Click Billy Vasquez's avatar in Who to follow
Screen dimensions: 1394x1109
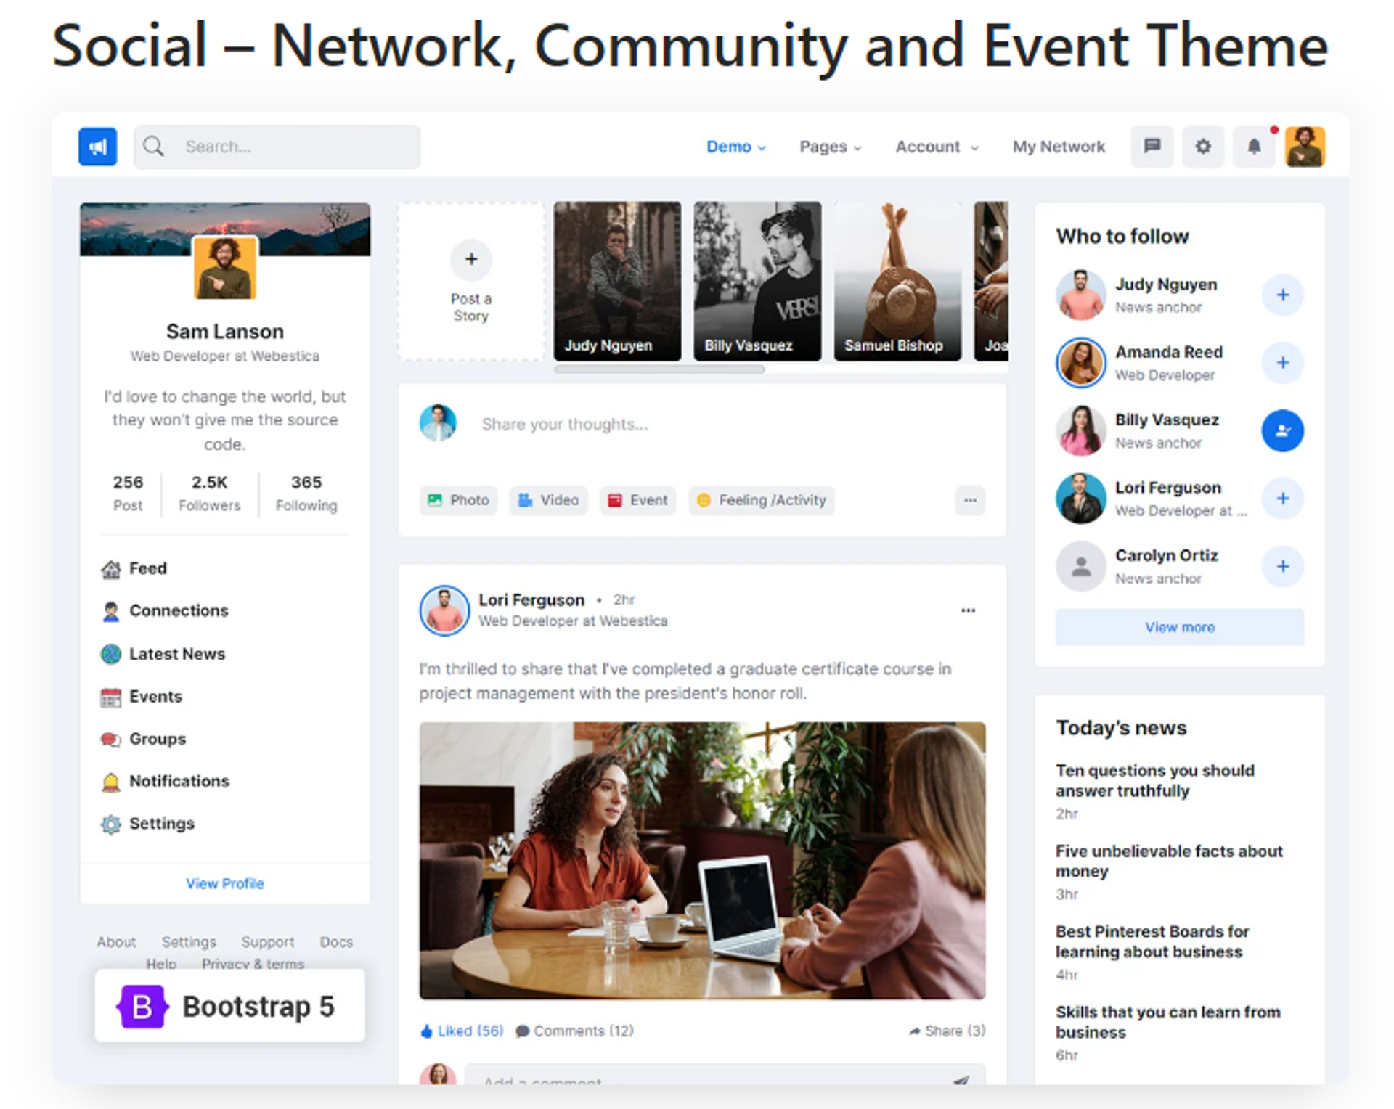(1081, 431)
